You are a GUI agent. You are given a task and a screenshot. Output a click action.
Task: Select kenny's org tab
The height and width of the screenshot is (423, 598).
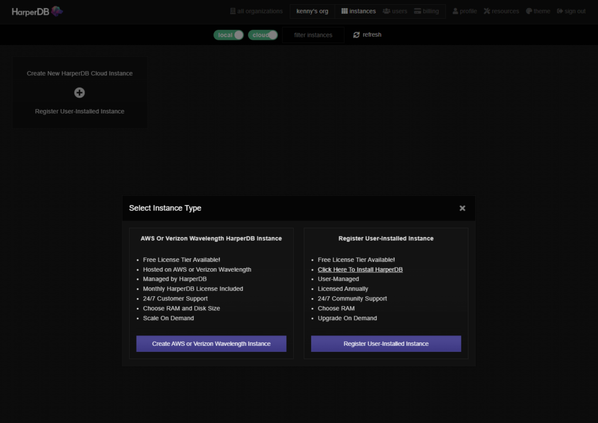(x=312, y=12)
